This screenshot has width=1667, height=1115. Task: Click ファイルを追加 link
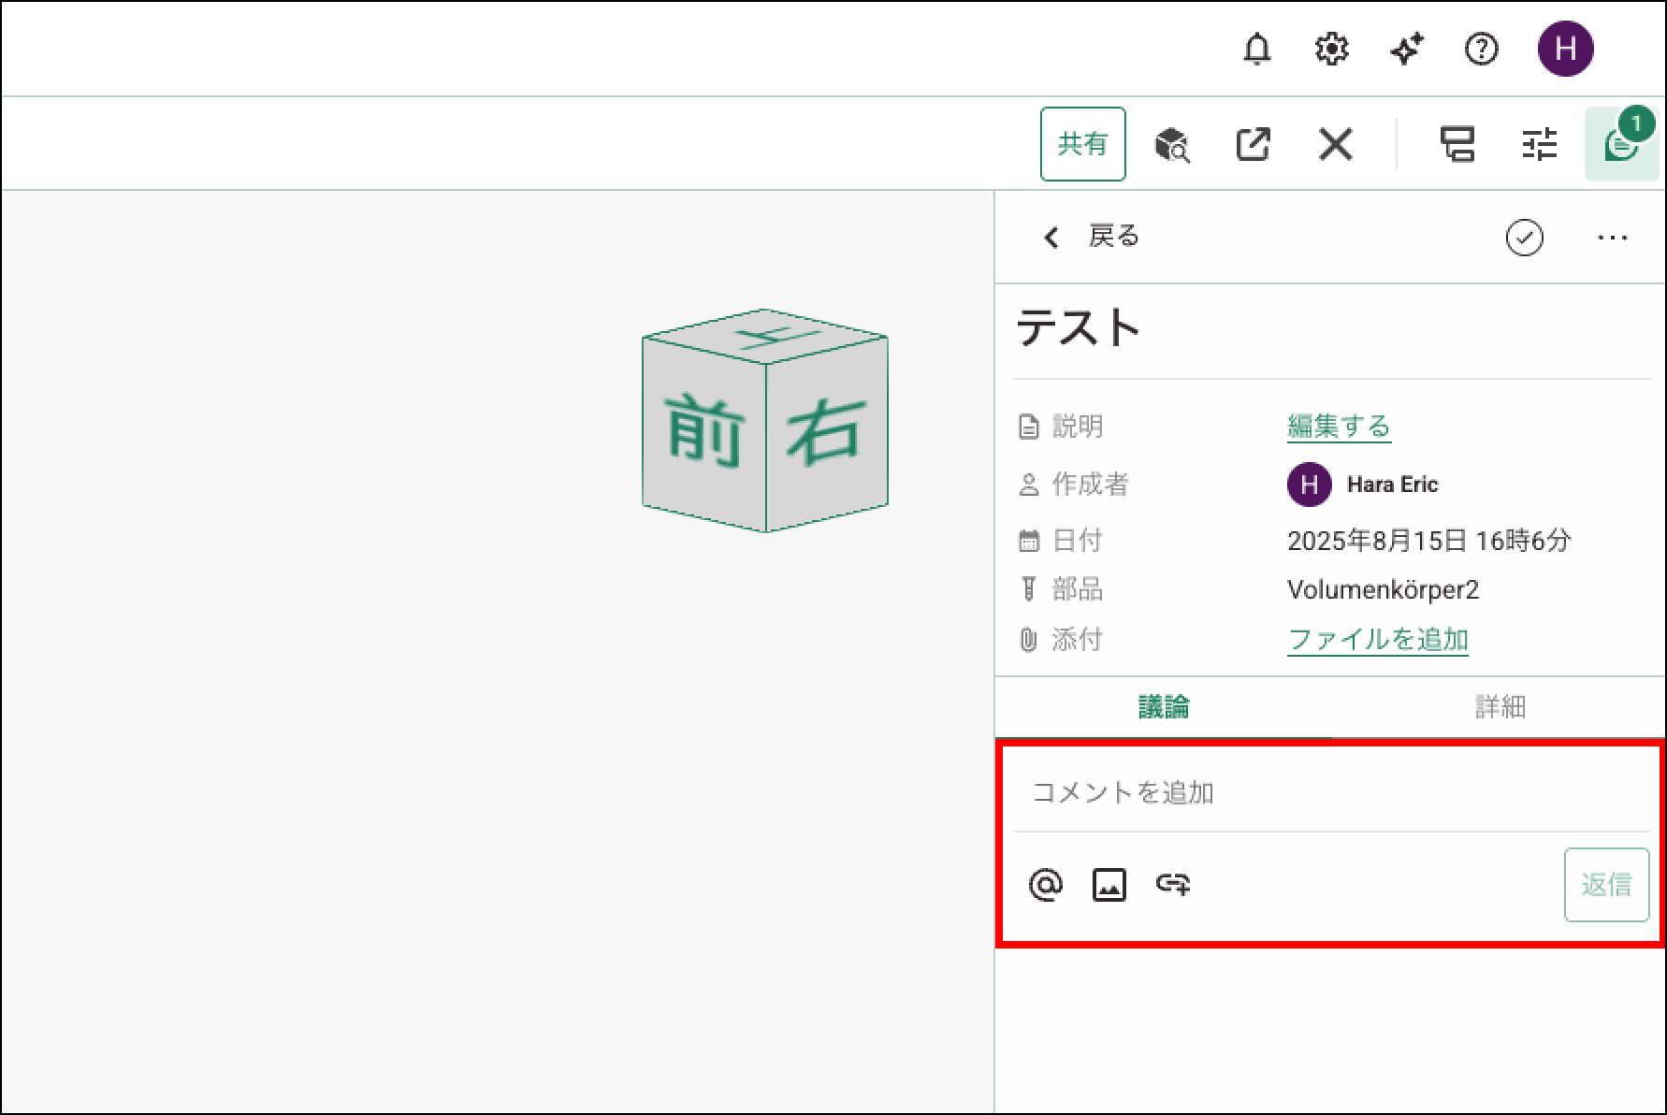[1377, 640]
